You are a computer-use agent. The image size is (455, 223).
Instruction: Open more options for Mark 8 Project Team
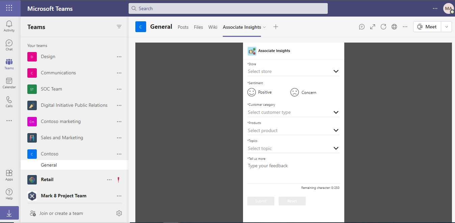[119, 196]
